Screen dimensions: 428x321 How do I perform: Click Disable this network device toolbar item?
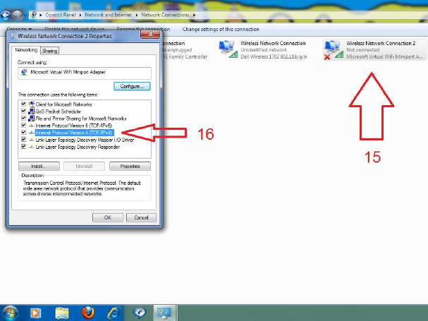click(x=74, y=29)
